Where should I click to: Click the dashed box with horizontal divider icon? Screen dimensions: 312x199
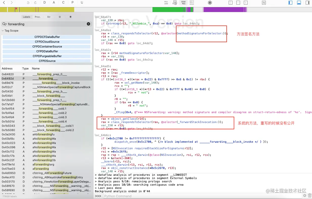pos(238,3)
